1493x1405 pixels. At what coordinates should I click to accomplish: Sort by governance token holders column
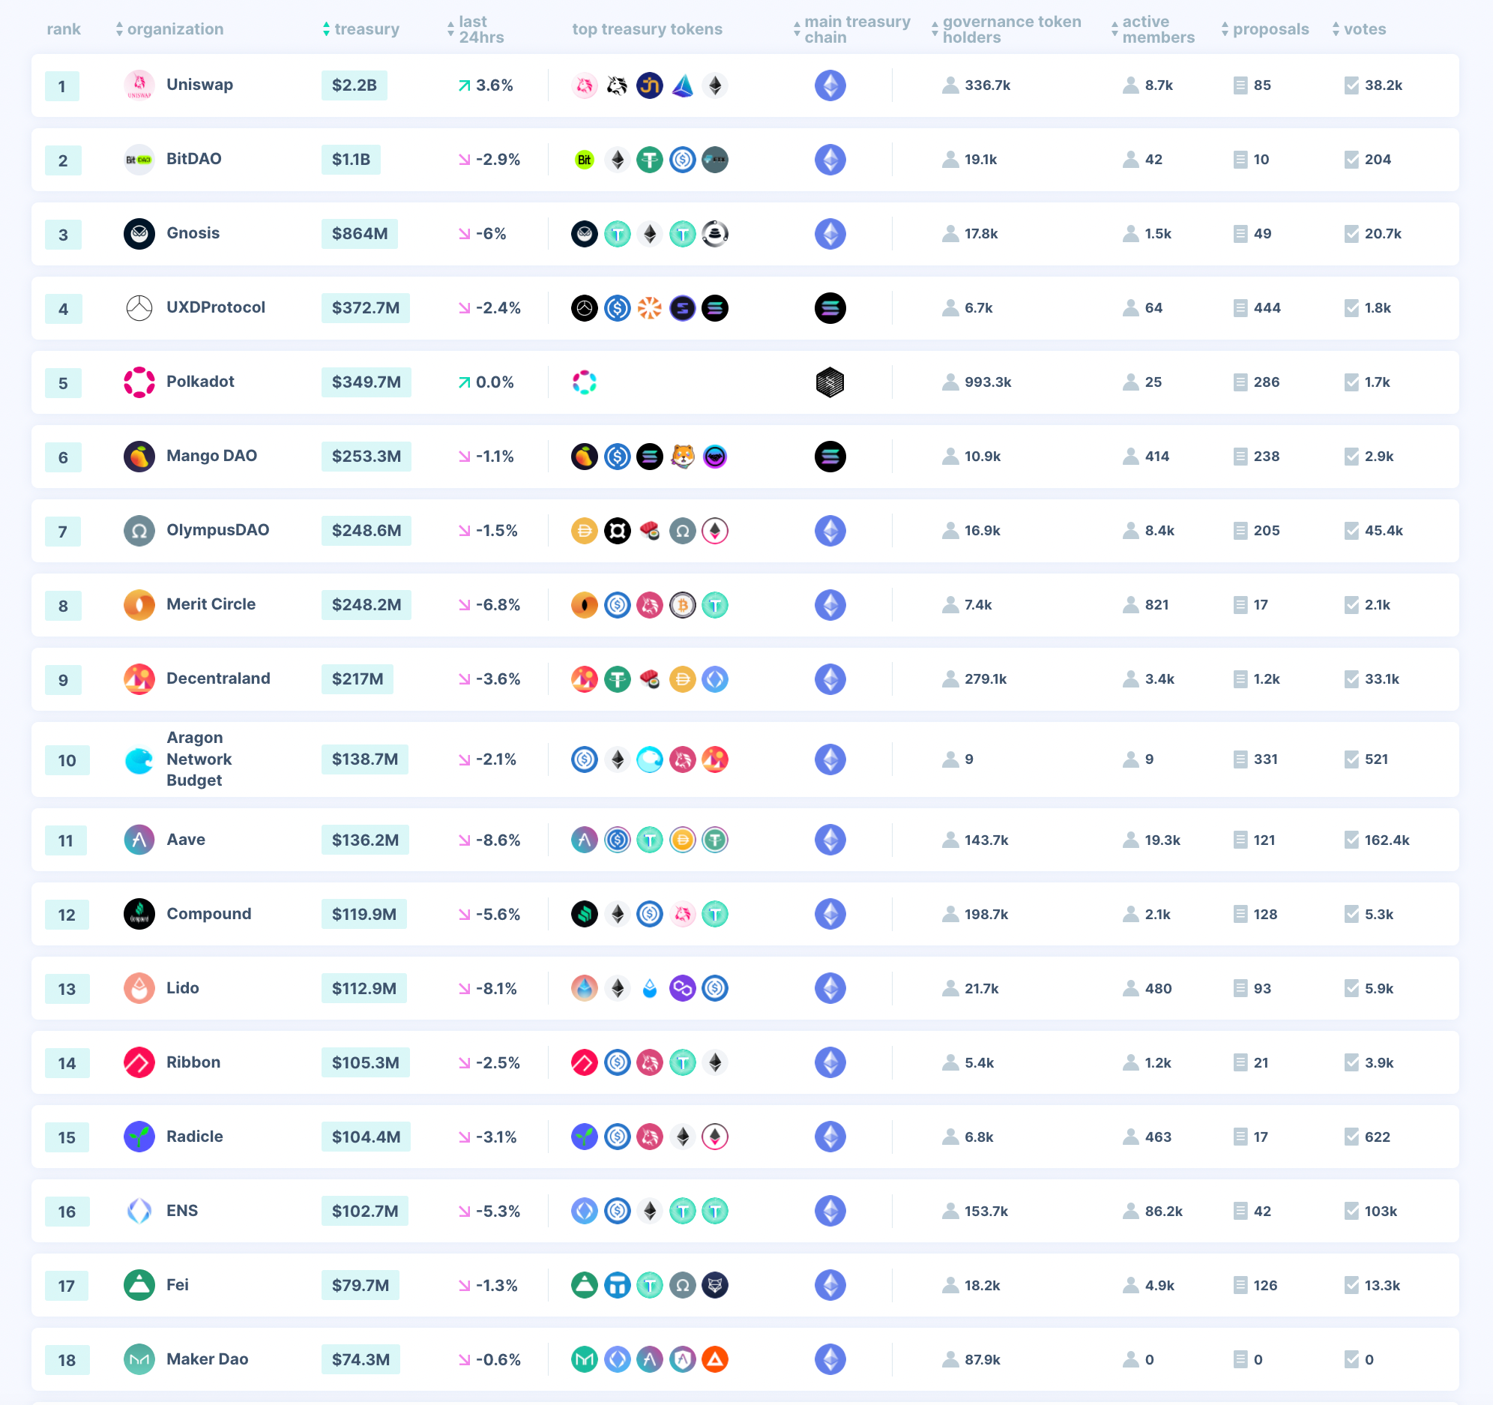click(x=1007, y=29)
